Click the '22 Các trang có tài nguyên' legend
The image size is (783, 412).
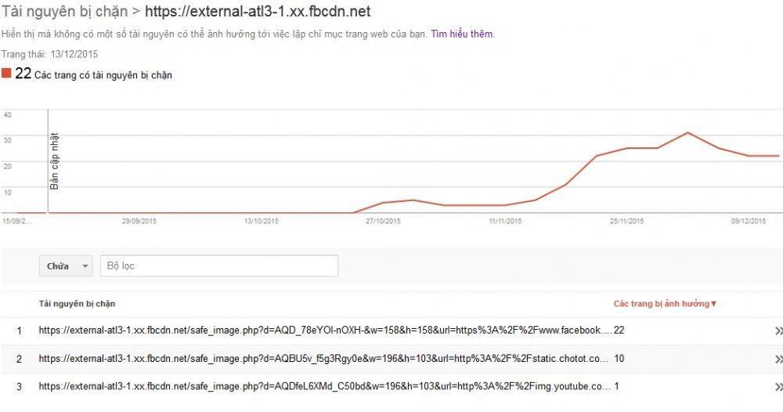tap(94, 74)
